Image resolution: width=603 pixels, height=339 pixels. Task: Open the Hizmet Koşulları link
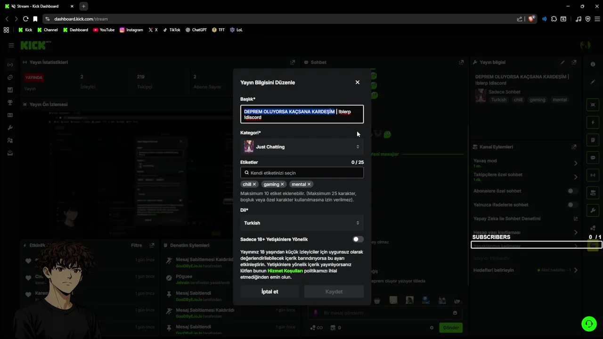point(285,271)
